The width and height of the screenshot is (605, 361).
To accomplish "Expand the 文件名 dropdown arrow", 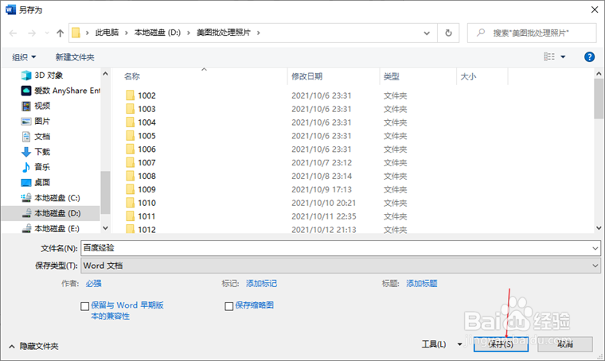I will click(x=595, y=248).
